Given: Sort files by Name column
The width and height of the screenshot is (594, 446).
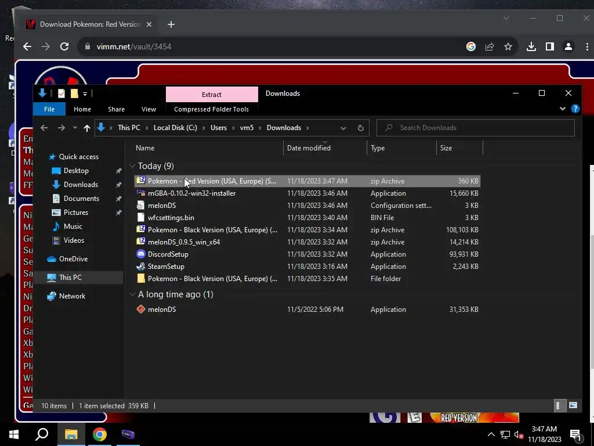Looking at the screenshot, I should pyautogui.click(x=208, y=148).
